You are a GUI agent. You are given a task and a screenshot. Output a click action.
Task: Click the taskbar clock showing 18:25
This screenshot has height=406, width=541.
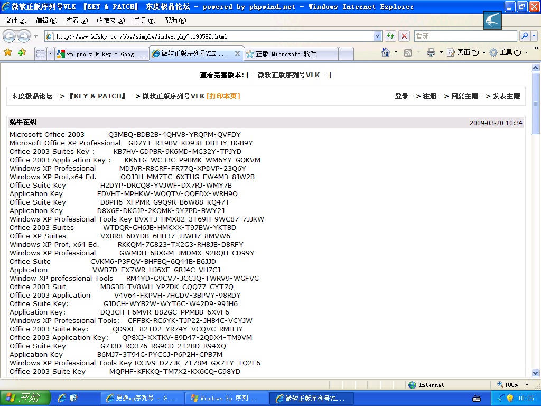[526, 399]
